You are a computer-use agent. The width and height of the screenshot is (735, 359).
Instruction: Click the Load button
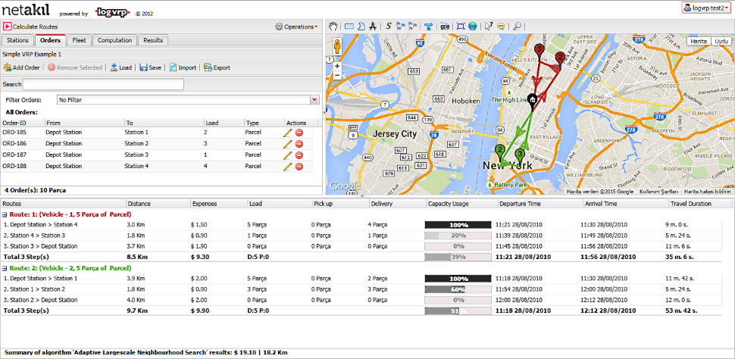tap(121, 67)
